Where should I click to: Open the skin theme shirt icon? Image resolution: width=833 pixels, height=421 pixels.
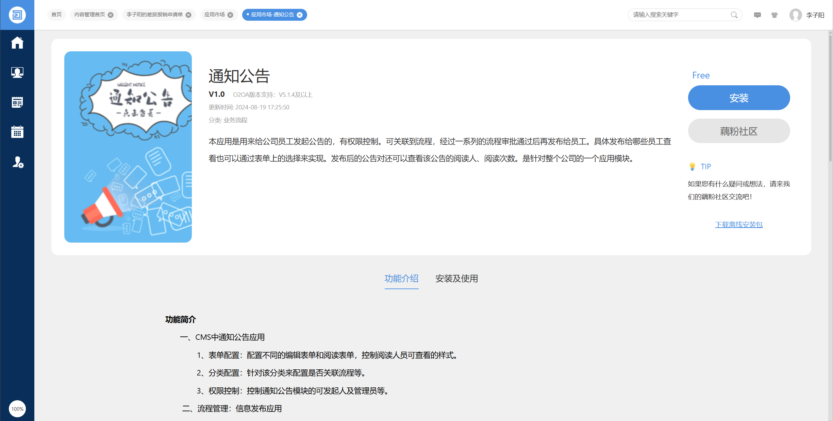[x=774, y=15]
